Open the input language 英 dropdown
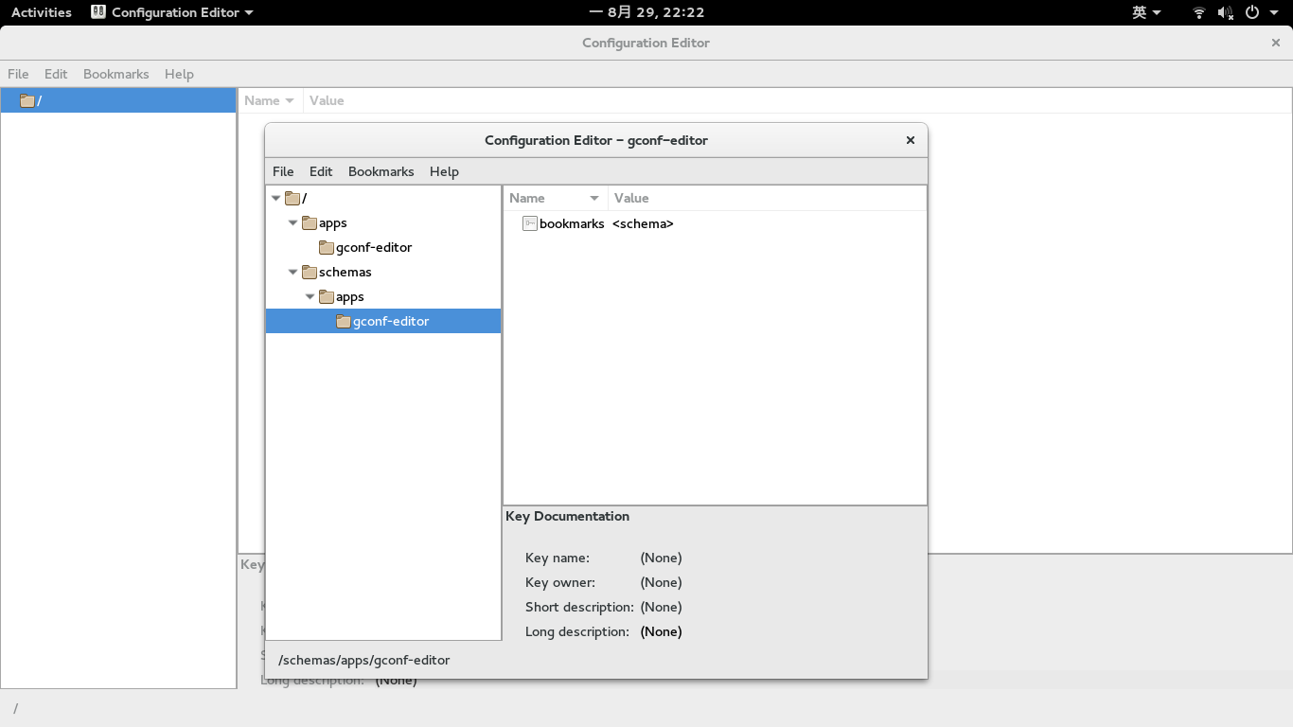Image resolution: width=1293 pixels, height=727 pixels. (x=1146, y=12)
